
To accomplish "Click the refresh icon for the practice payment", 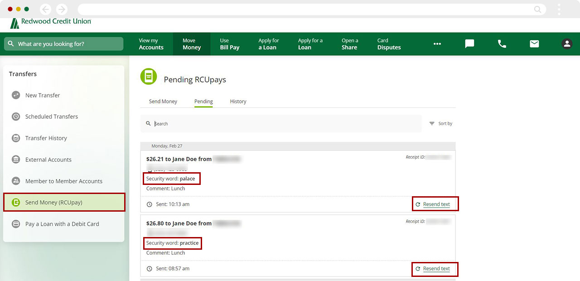I will tap(418, 269).
